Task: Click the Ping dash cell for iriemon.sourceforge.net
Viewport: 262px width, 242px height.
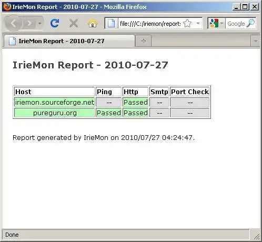Action: [108, 102]
